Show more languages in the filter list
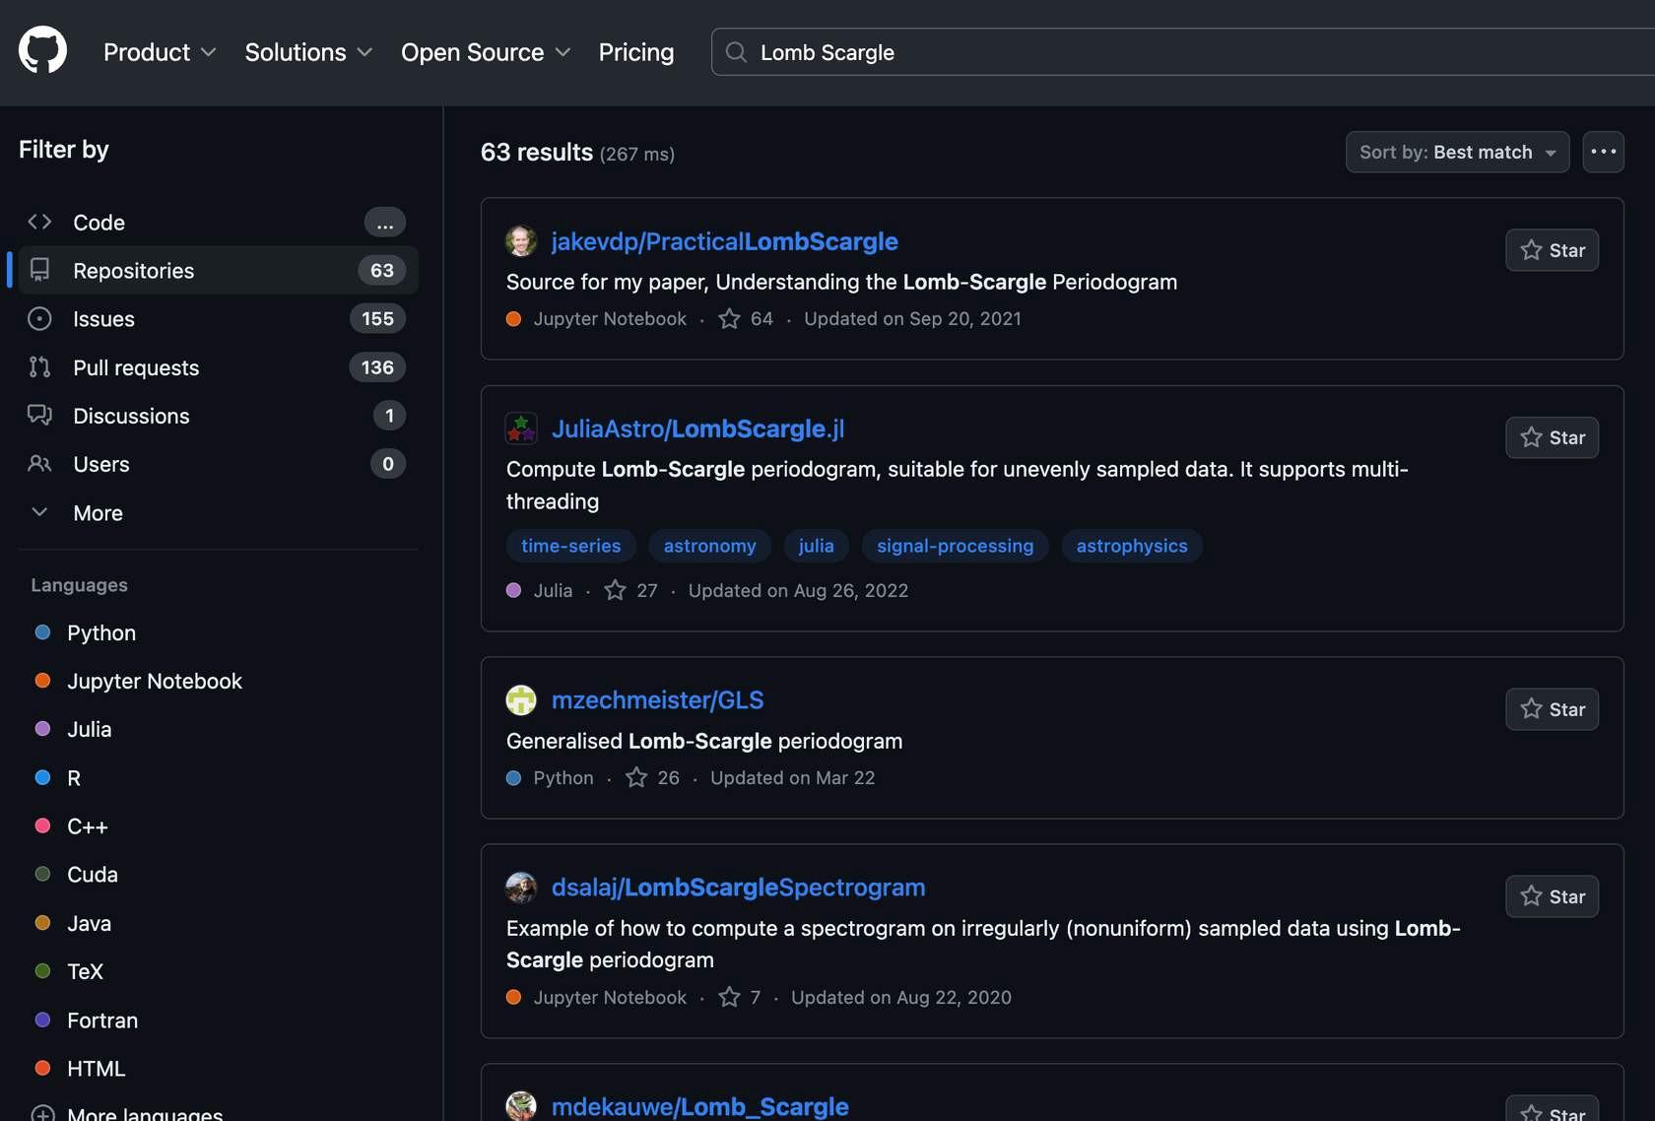This screenshot has height=1121, width=1655. [145, 1114]
